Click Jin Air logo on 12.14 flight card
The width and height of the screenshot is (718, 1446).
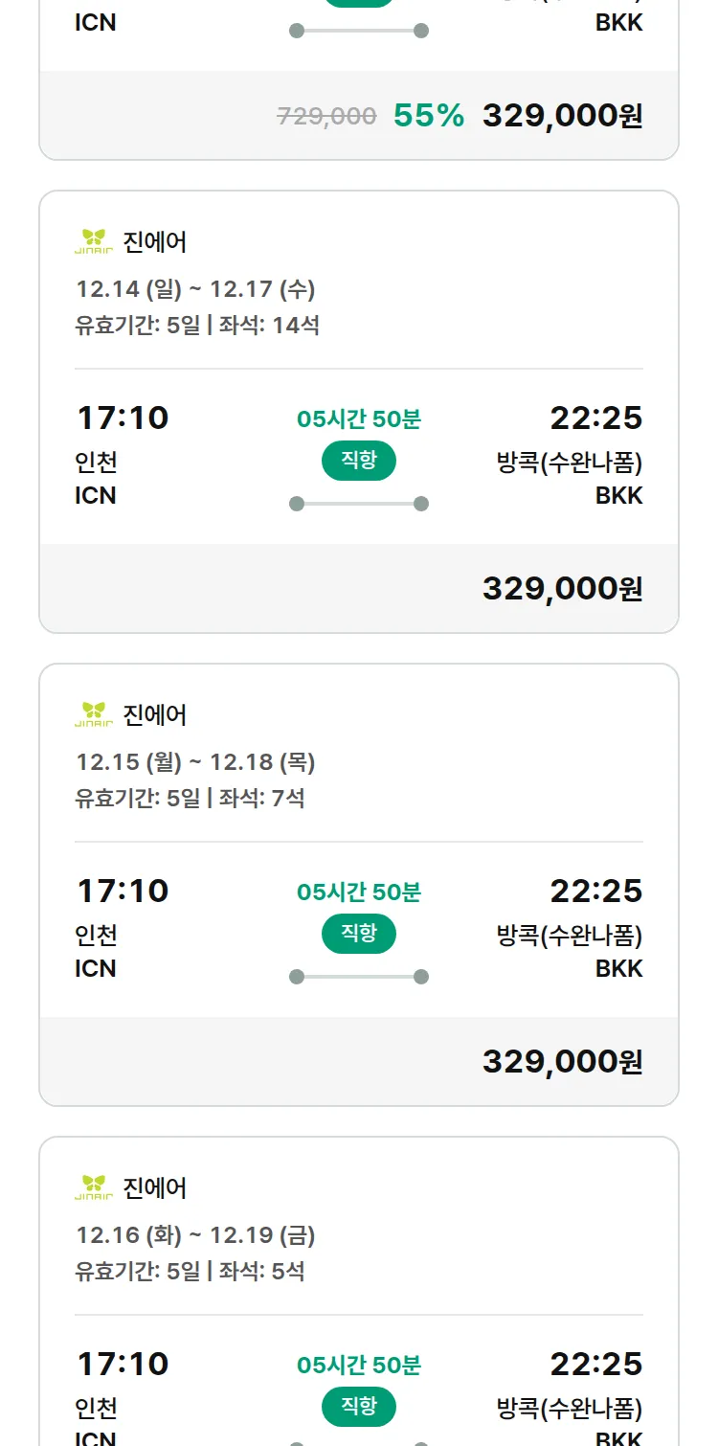[x=94, y=242]
